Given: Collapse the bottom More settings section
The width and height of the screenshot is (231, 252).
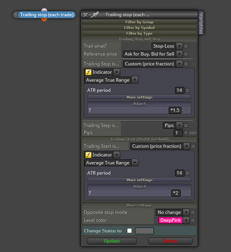Looking at the screenshot, I should 139,206.
